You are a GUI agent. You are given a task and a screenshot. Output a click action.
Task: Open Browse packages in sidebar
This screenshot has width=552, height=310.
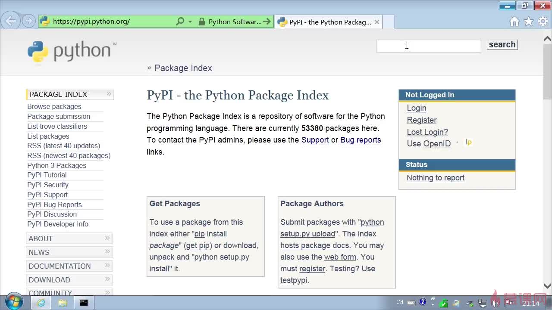[54, 106]
